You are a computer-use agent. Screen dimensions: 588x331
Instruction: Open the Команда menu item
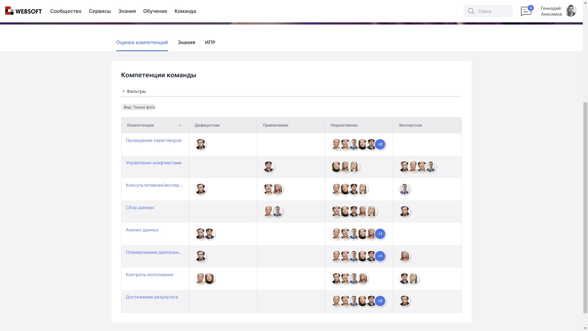click(185, 11)
